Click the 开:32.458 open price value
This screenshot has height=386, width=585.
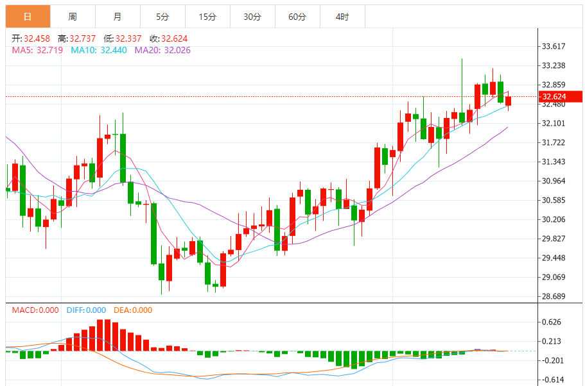(31, 38)
